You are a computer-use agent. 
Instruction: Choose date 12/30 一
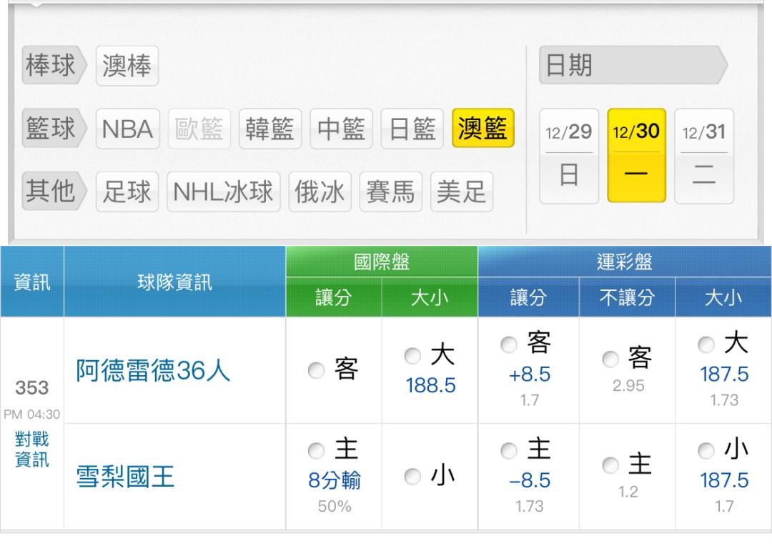636,155
